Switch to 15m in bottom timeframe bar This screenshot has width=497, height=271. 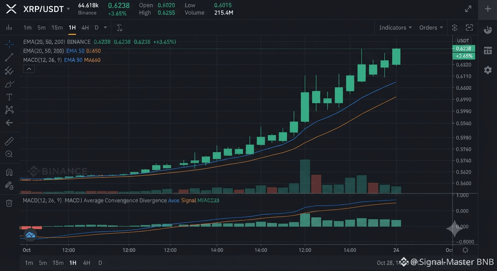click(x=58, y=263)
